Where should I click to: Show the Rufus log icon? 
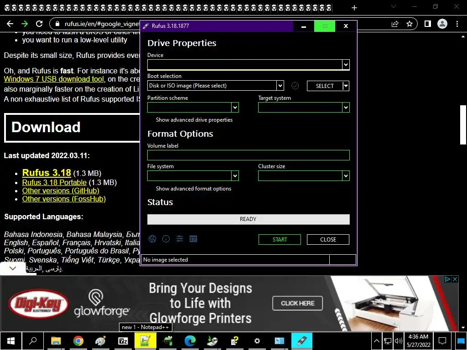pos(193,239)
